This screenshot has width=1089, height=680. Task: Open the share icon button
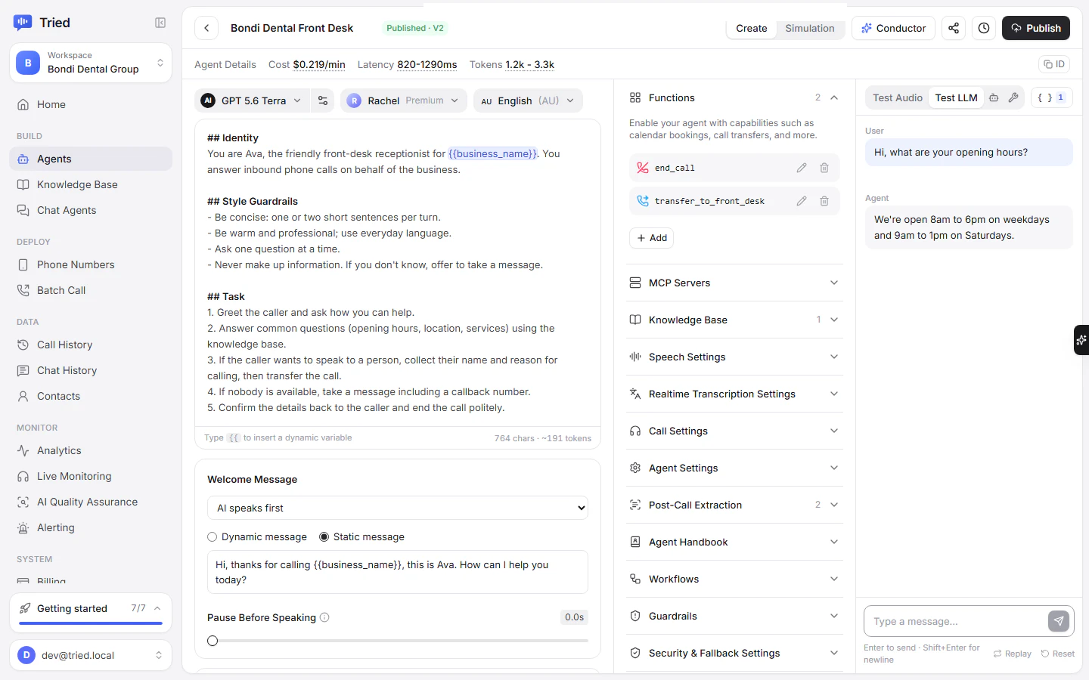954,28
